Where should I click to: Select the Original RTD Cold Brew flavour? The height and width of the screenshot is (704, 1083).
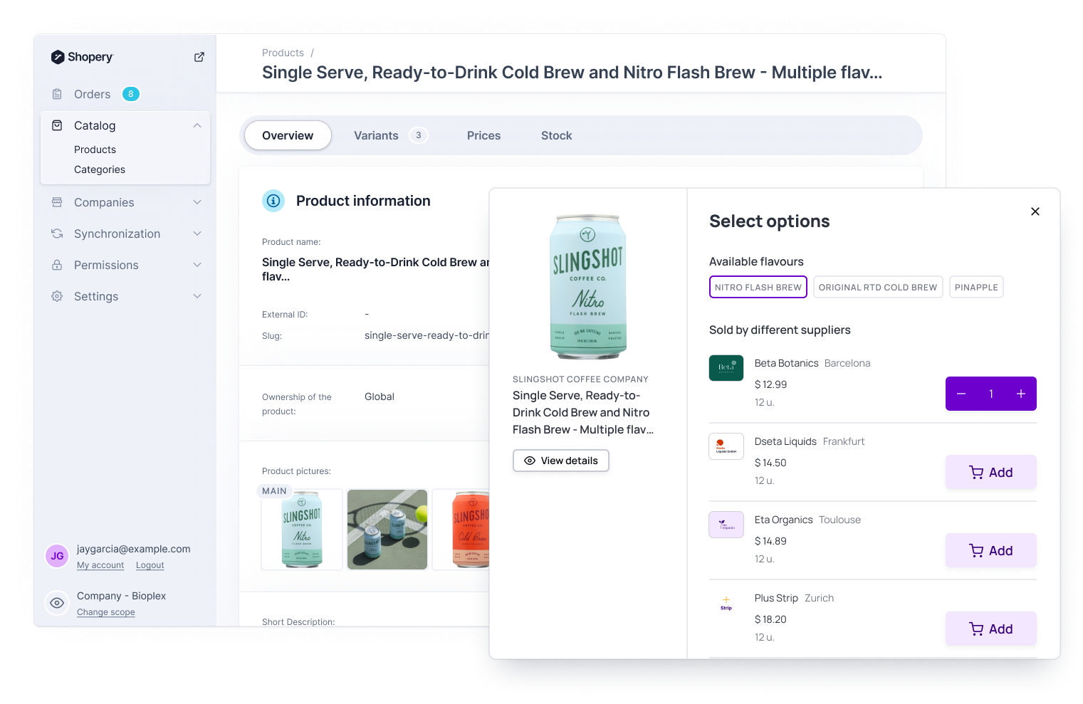[878, 287]
